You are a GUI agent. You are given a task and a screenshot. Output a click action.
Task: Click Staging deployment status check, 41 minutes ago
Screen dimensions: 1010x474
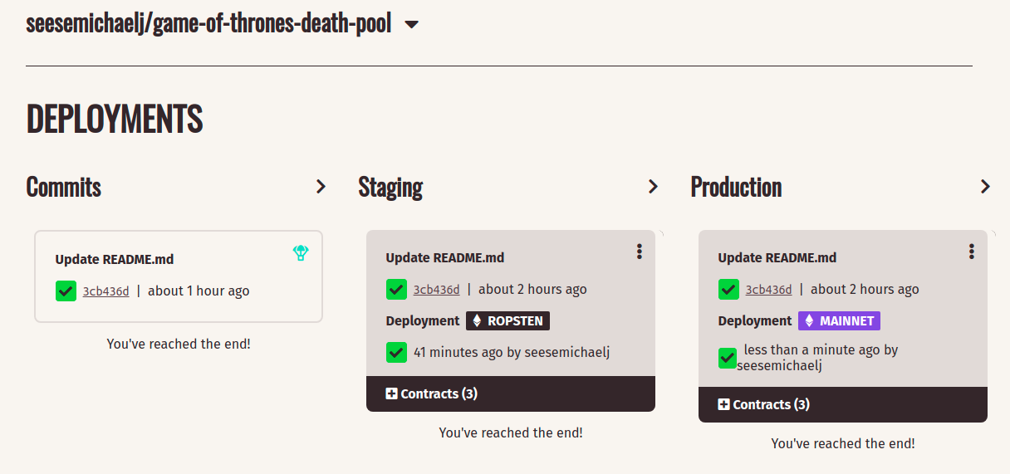[397, 352]
